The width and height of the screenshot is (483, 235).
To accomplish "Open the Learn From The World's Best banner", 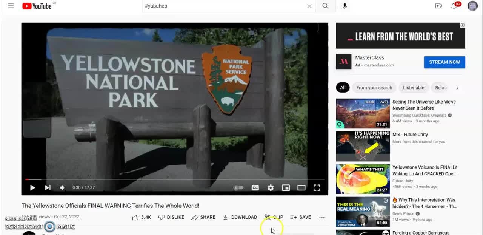I will tap(400, 36).
